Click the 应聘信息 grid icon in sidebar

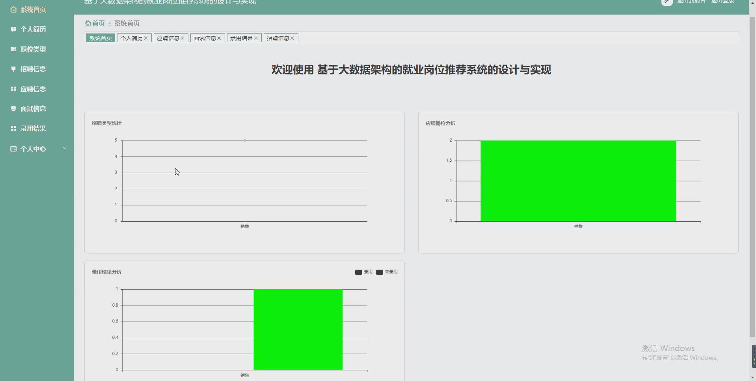[13, 89]
